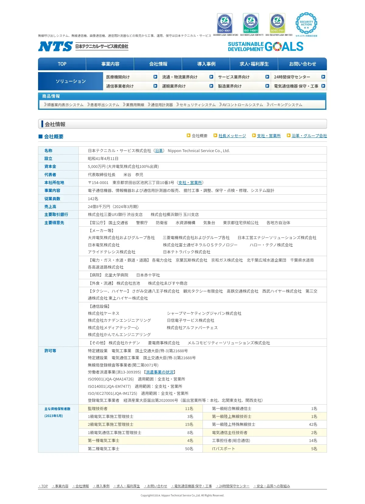Click arrow icon beside 医療機関向け
Viewport: 365px width, 504px height.
click(155, 77)
